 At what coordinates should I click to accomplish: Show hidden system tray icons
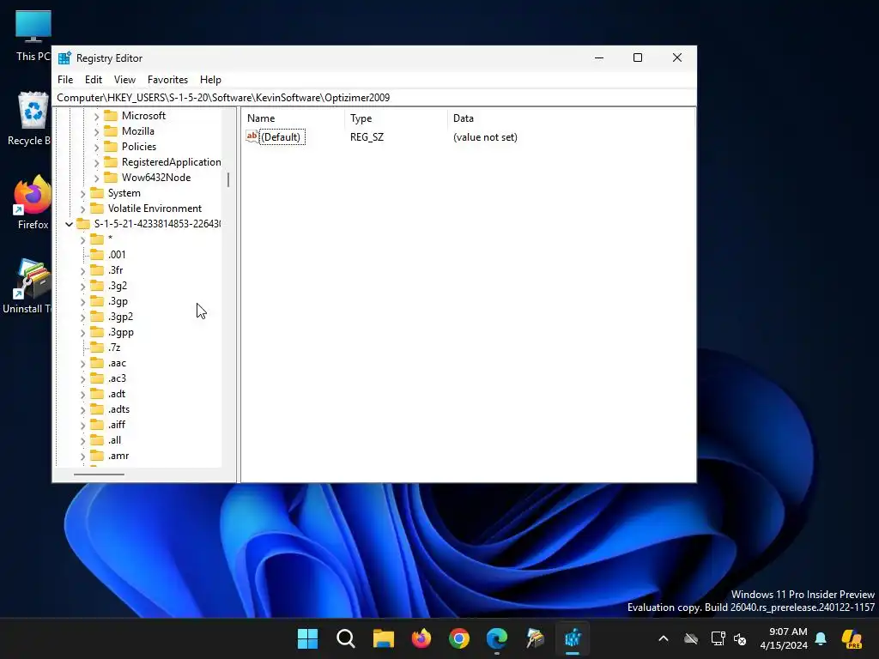click(x=664, y=638)
